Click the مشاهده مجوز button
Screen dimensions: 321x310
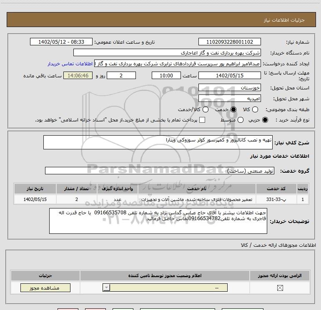tap(45, 288)
